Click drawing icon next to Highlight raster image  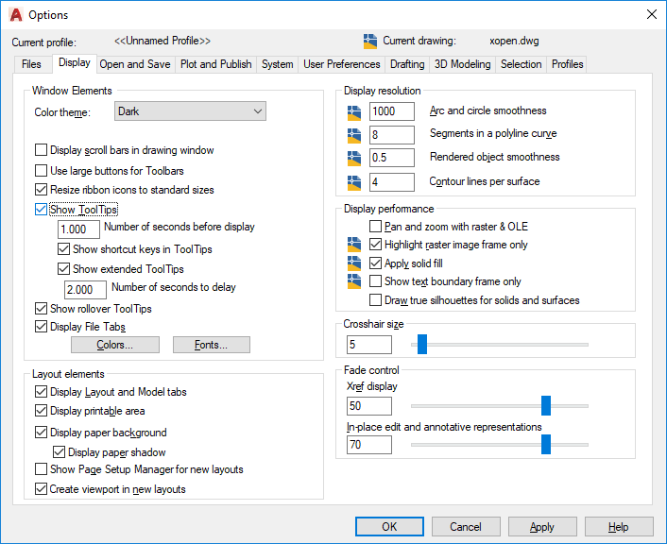[x=354, y=245]
